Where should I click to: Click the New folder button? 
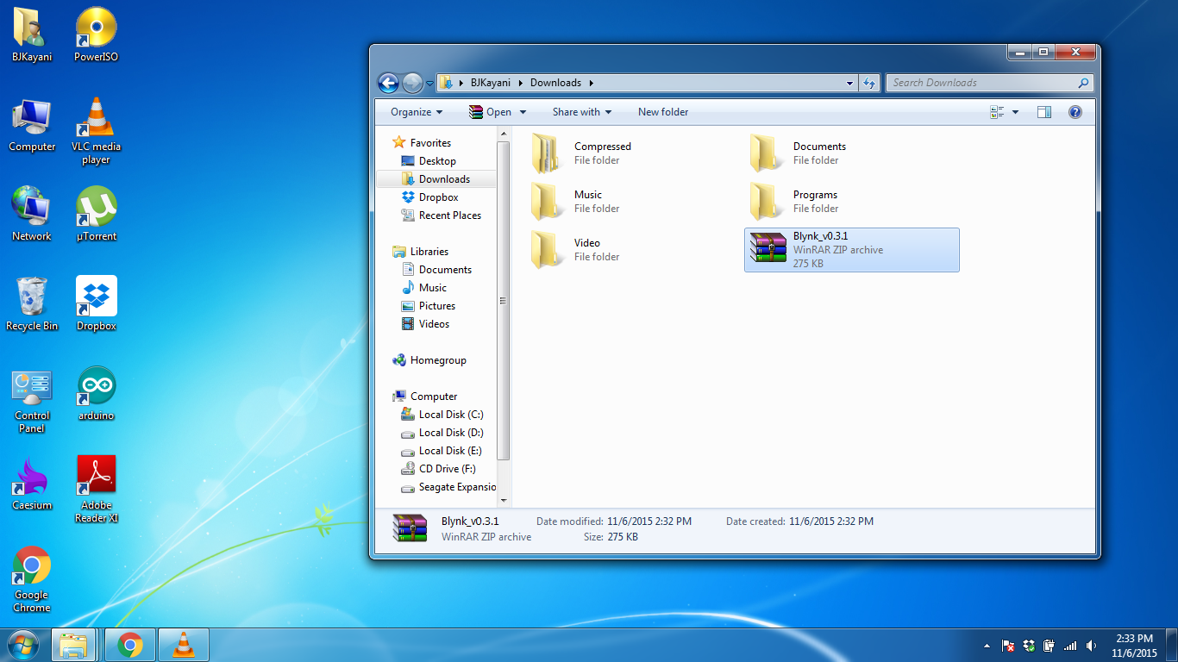tap(663, 112)
